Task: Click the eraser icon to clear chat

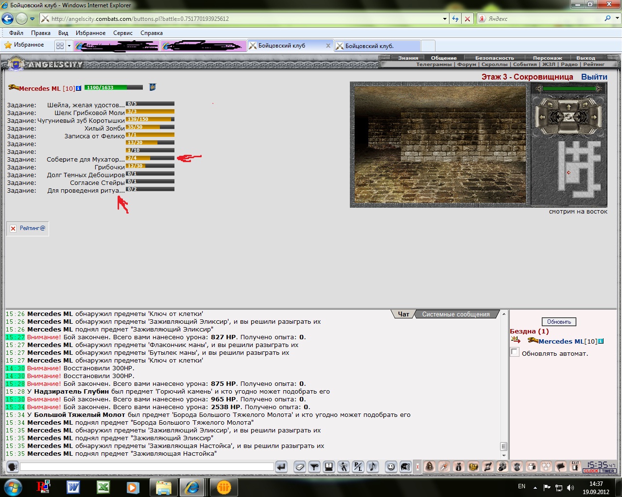Action: [300, 467]
